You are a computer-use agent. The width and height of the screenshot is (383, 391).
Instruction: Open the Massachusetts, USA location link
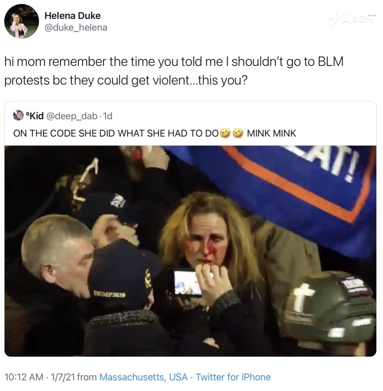click(143, 377)
